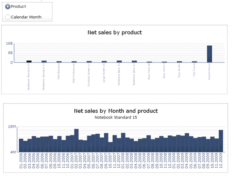
Task: Select the Product radio button
Action: (x=8, y=7)
